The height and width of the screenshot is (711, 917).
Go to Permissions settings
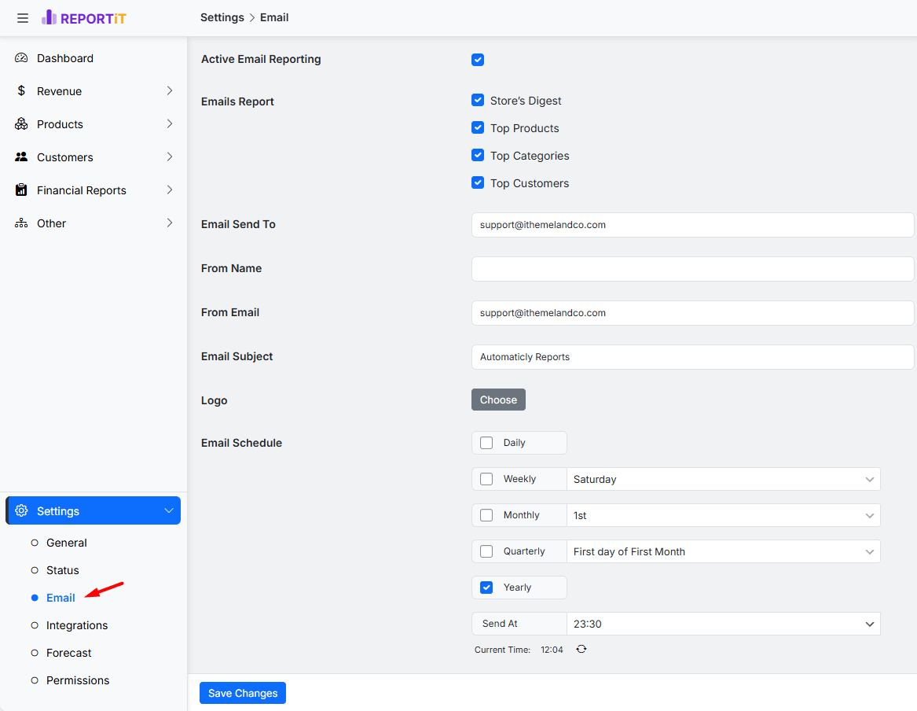point(78,680)
